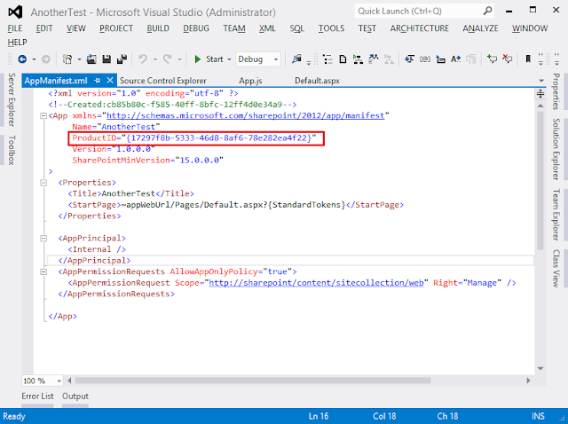568x424 pixels.
Task: Click the editor split-window handle icon
Action: [x=540, y=94]
